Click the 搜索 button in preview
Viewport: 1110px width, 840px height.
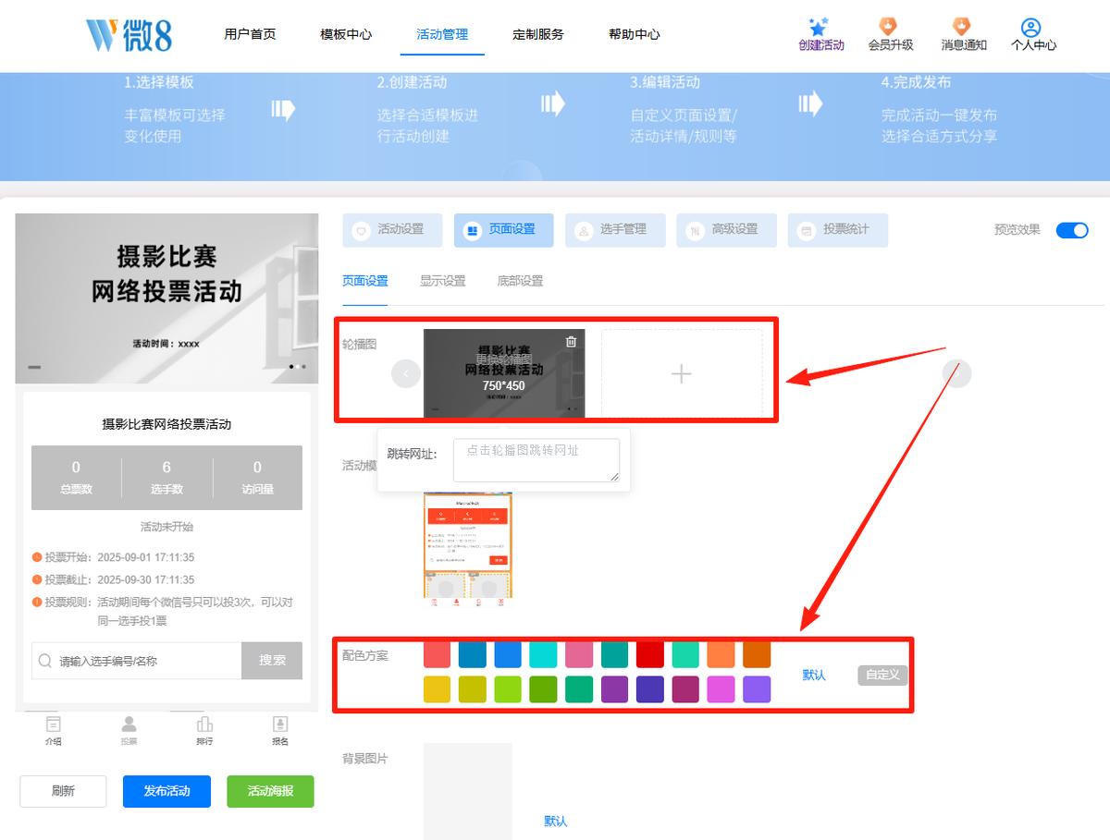coord(272,661)
